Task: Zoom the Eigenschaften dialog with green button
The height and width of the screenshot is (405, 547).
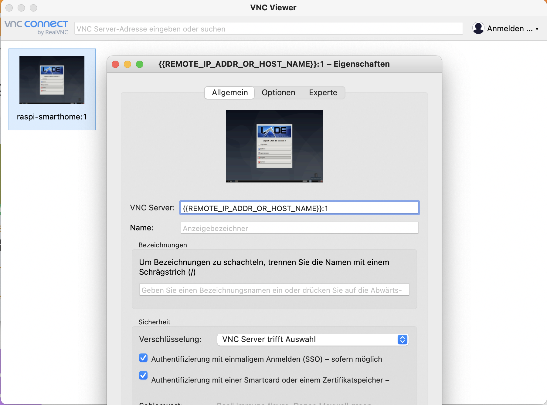Action: [140, 64]
